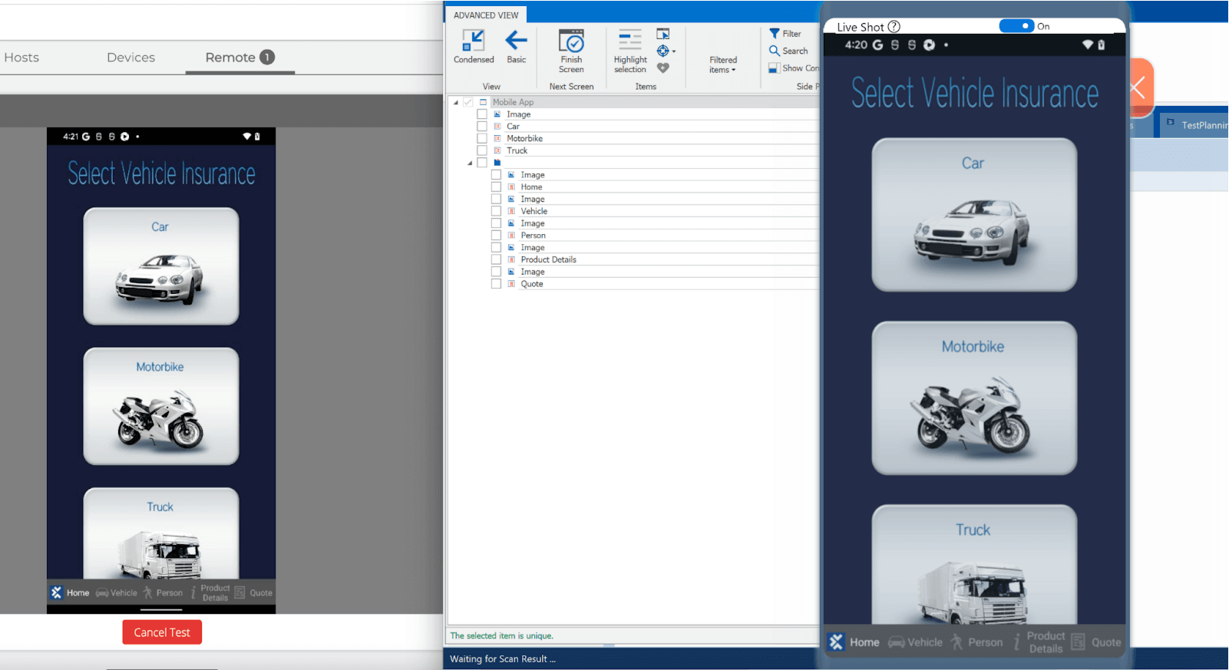Click the select-on-screen cursor icon
Image resolution: width=1229 pixels, height=670 pixels.
point(663,34)
